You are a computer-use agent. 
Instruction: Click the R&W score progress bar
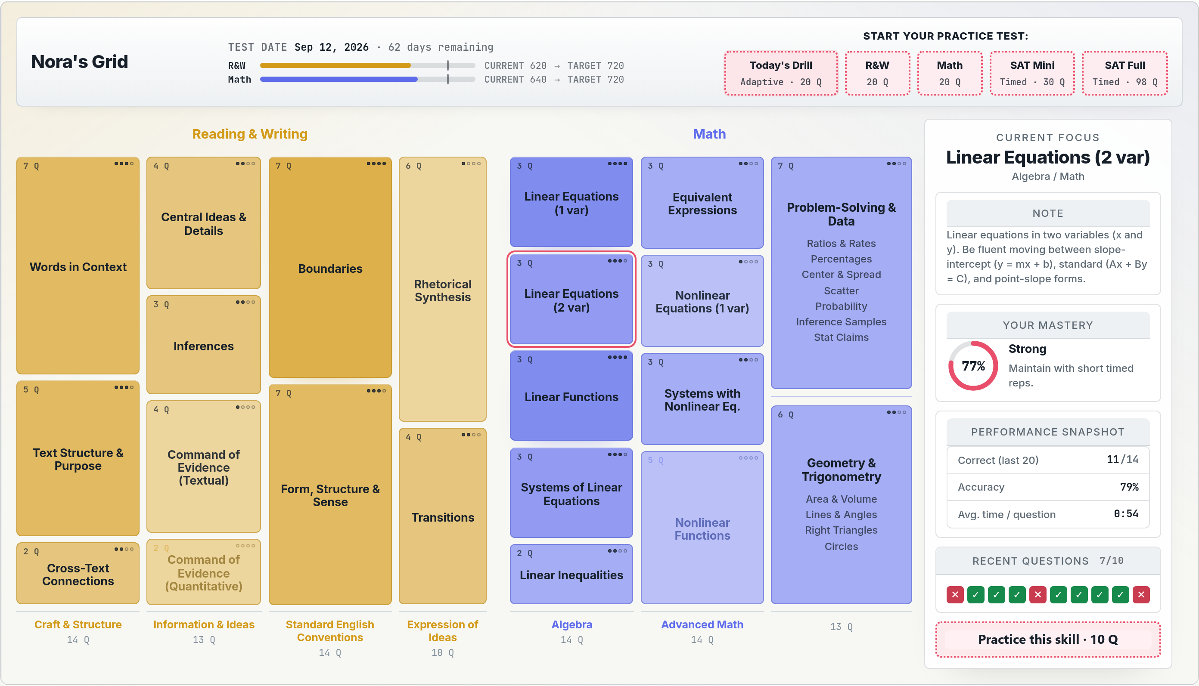click(367, 65)
